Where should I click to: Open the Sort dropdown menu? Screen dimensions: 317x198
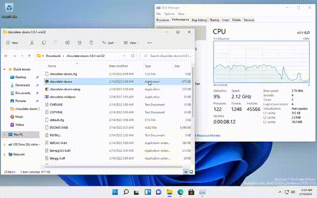click(x=110, y=43)
